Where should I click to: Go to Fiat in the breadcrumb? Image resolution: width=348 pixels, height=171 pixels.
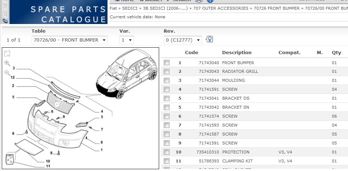tap(113, 8)
